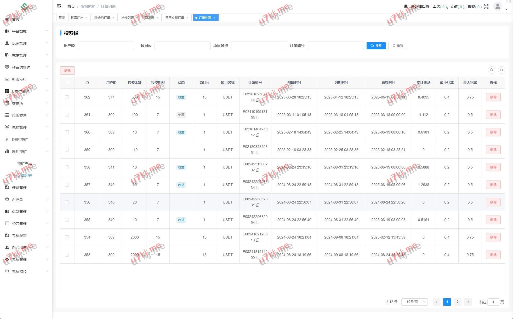This screenshot has height=319, width=513.
Task: Click the circular search toggle icon above the table
Action: [491, 70]
